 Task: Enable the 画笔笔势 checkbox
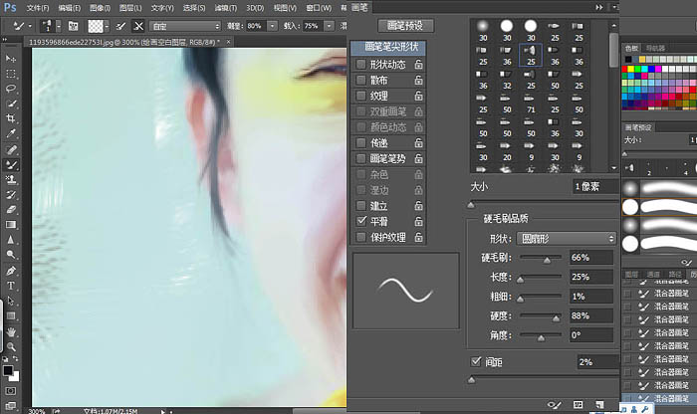(360, 158)
